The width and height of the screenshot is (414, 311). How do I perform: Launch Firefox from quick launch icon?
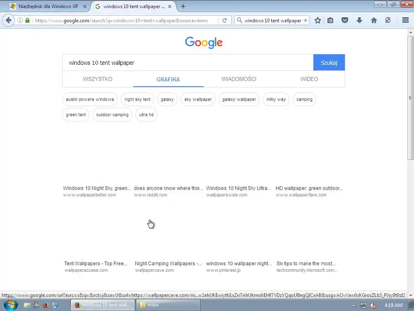pos(45,305)
